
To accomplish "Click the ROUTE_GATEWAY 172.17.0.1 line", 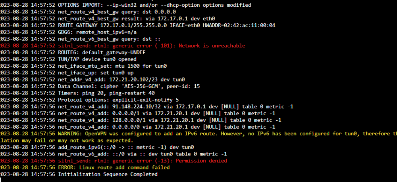I will point(137,25).
